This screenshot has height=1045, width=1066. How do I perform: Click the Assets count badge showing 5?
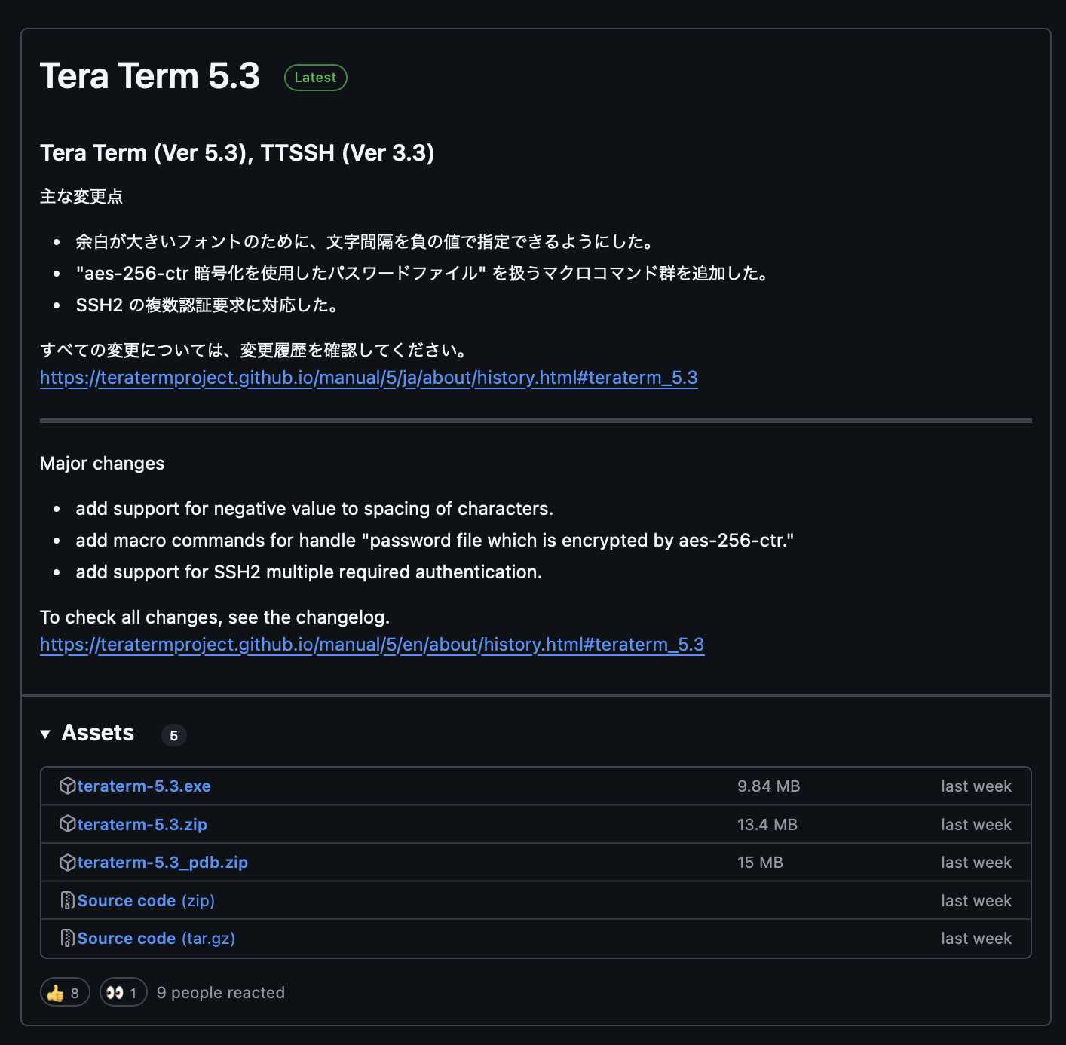coord(174,735)
